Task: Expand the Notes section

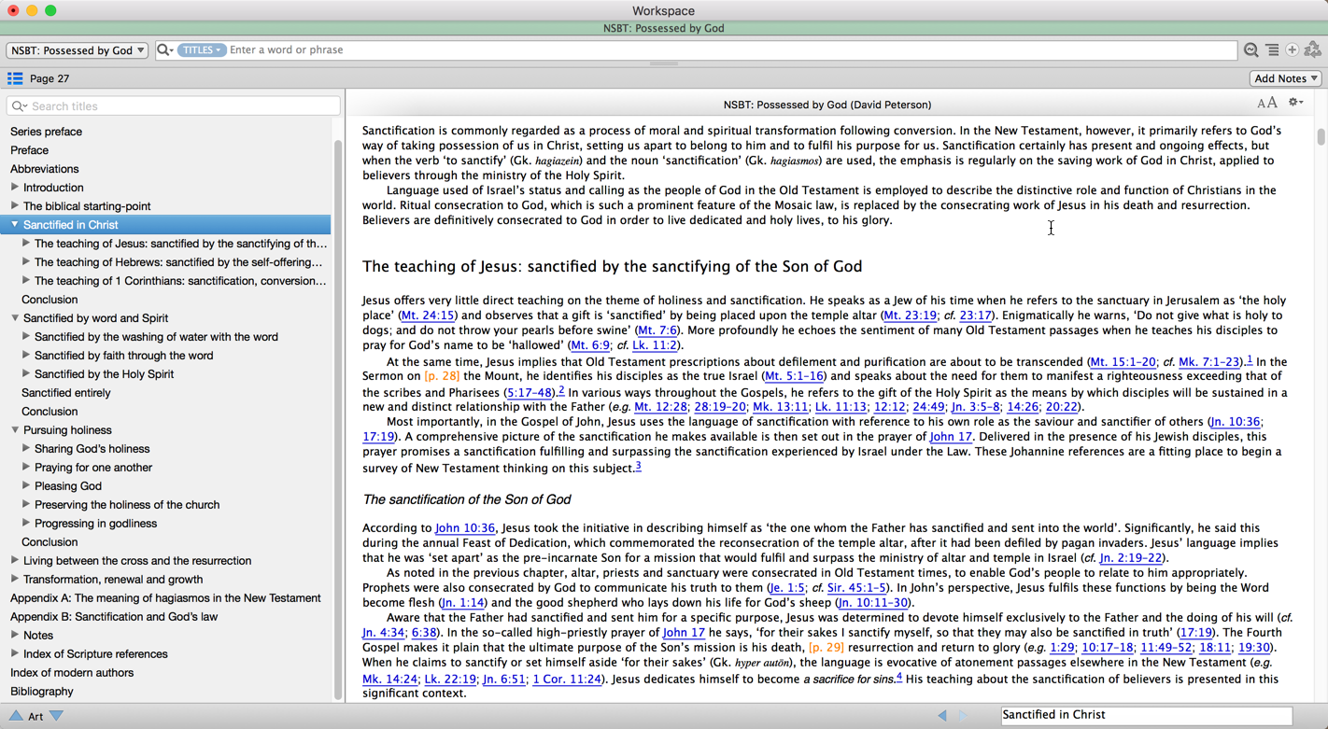Action: pos(14,635)
